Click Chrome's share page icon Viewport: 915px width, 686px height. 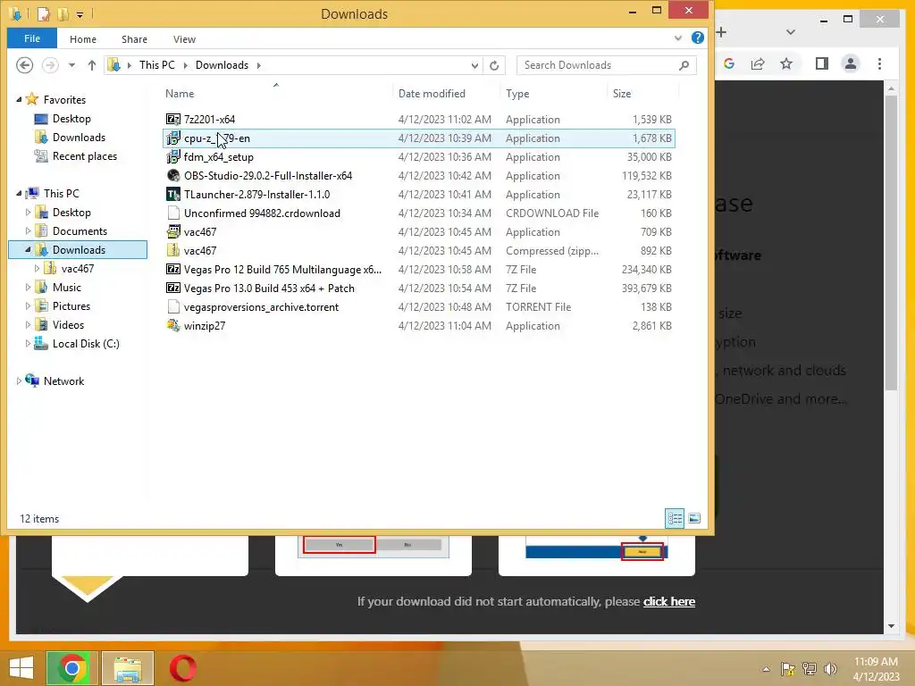[x=758, y=63]
